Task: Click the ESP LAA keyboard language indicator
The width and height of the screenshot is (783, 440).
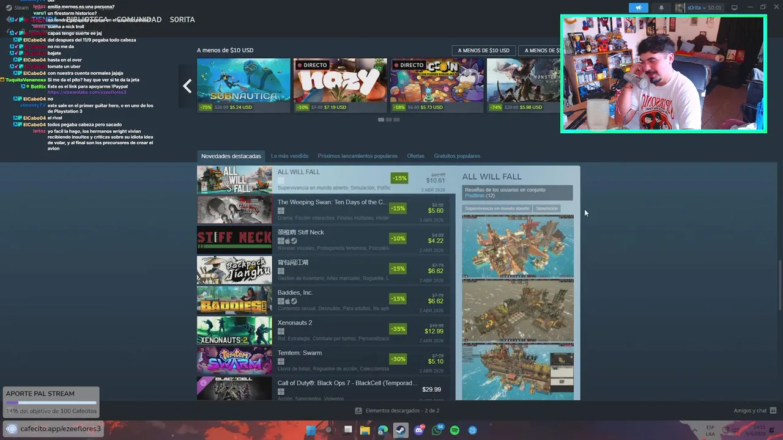Action: click(710, 430)
